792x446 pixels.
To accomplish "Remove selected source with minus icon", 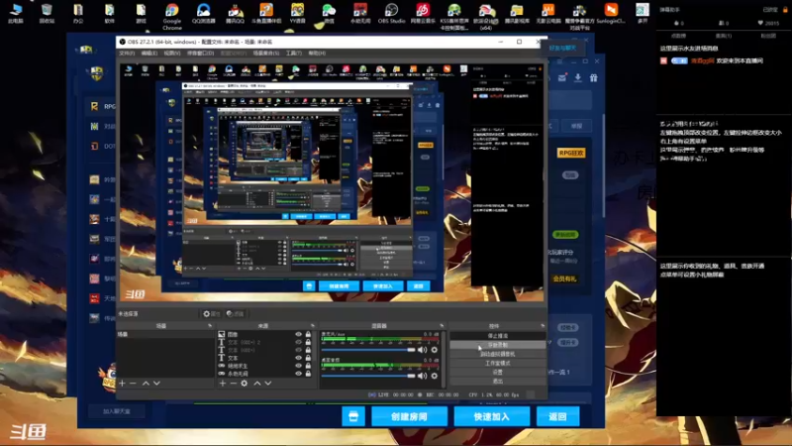I will (x=233, y=384).
